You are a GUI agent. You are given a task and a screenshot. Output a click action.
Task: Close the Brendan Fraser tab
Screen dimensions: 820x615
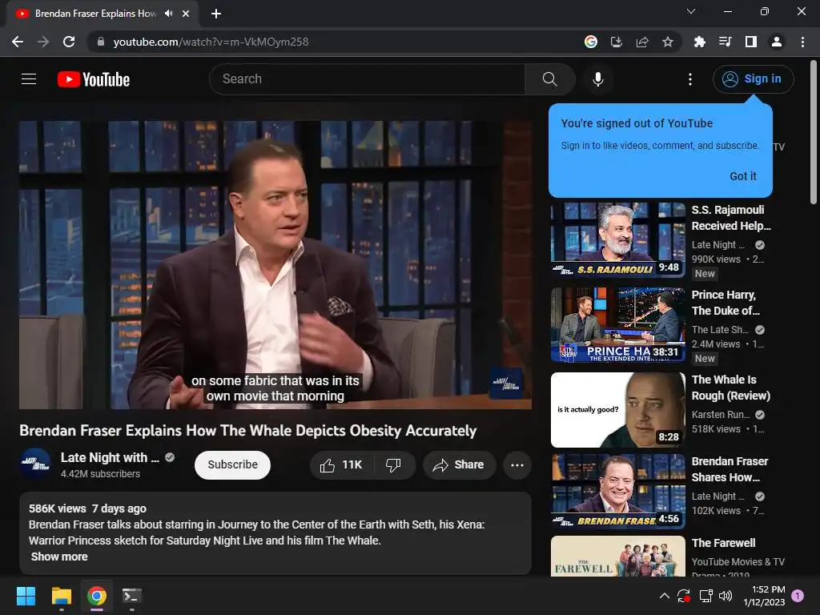(186, 14)
